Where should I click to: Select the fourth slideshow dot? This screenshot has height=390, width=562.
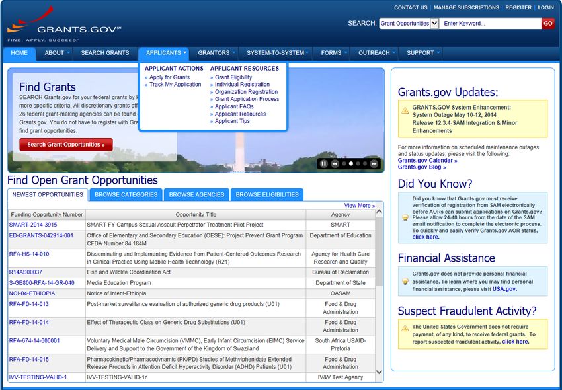(x=365, y=164)
